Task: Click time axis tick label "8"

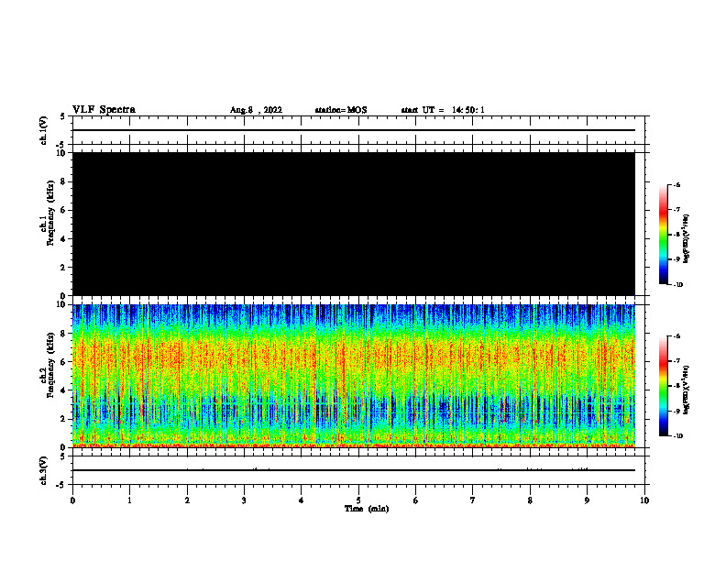Action: [x=530, y=500]
